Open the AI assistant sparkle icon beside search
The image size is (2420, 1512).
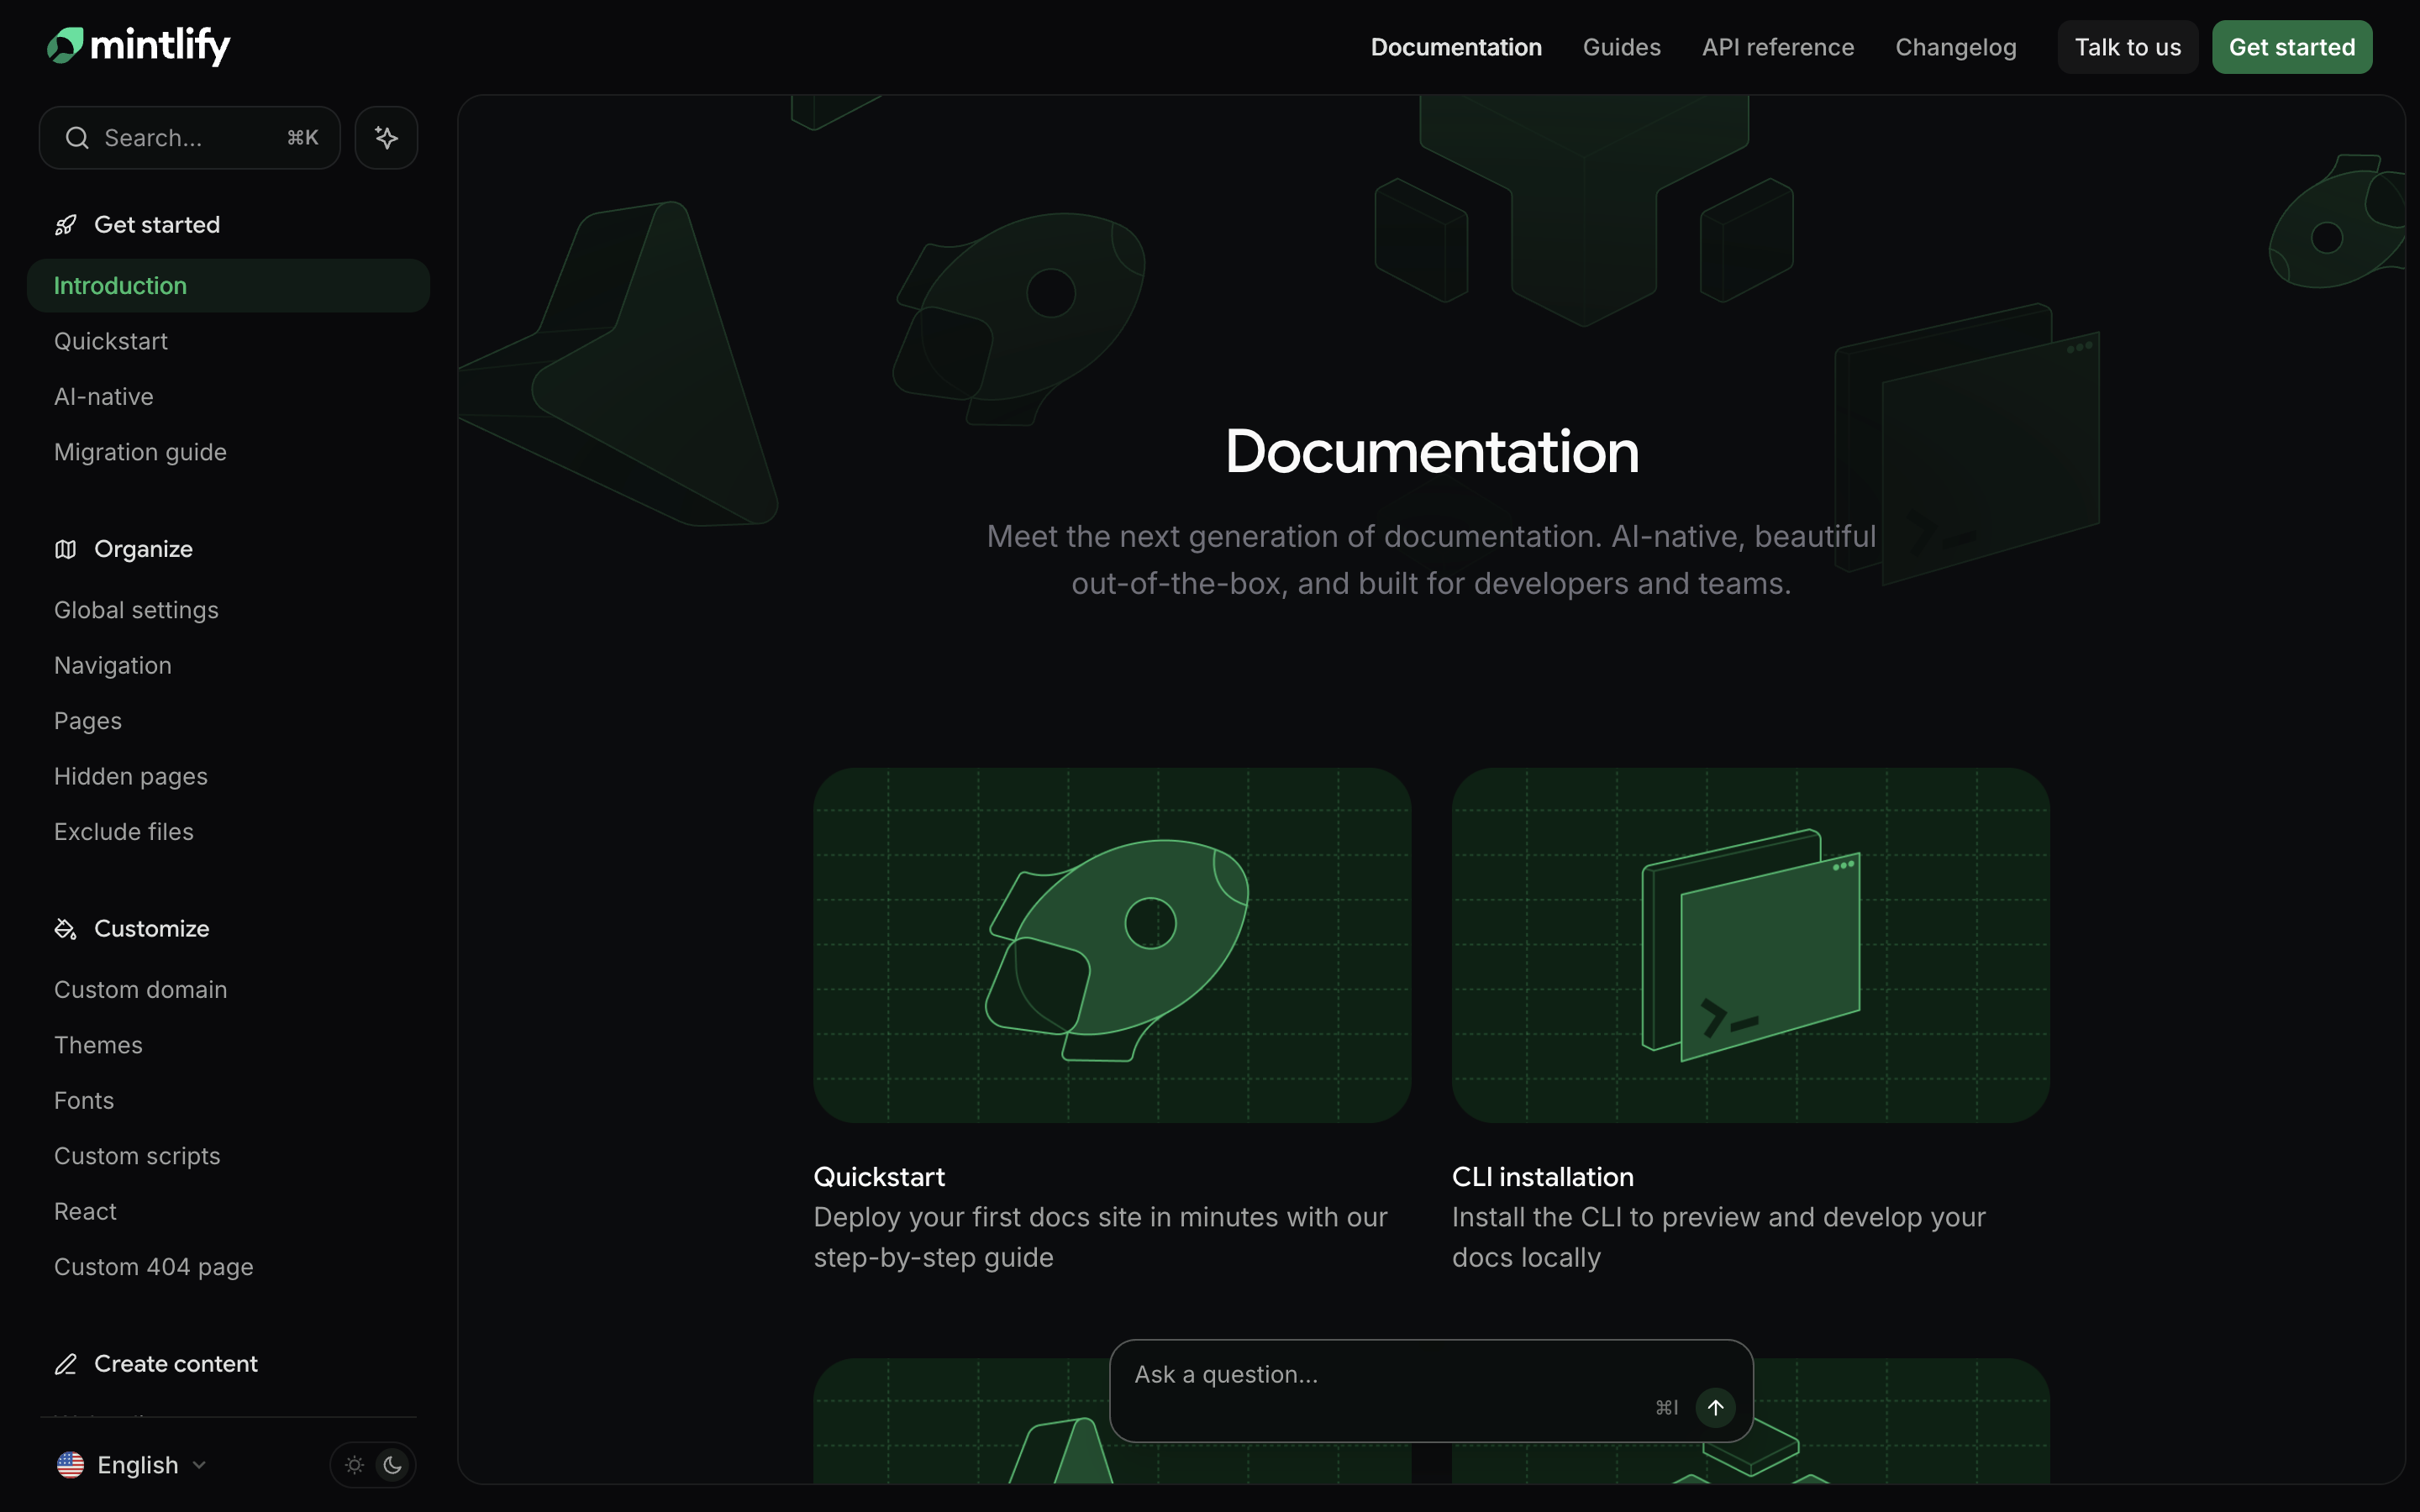click(386, 137)
